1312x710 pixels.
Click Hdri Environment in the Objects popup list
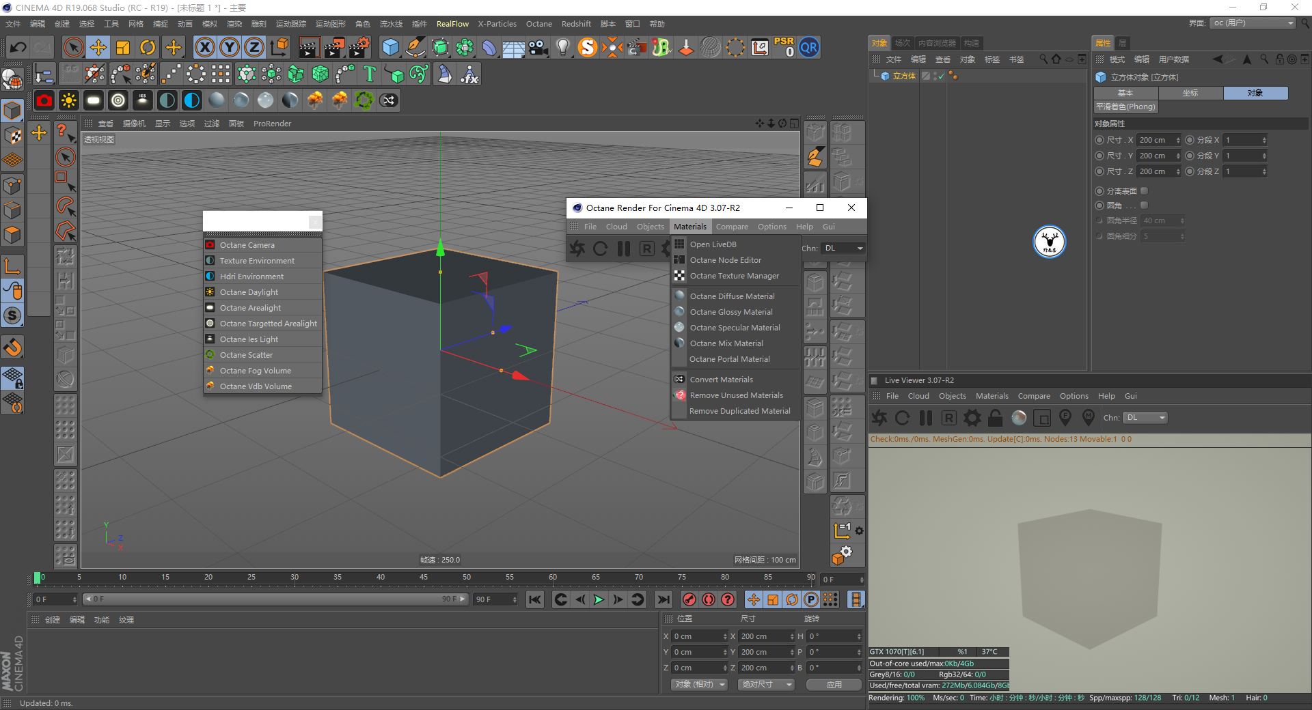[x=251, y=276]
